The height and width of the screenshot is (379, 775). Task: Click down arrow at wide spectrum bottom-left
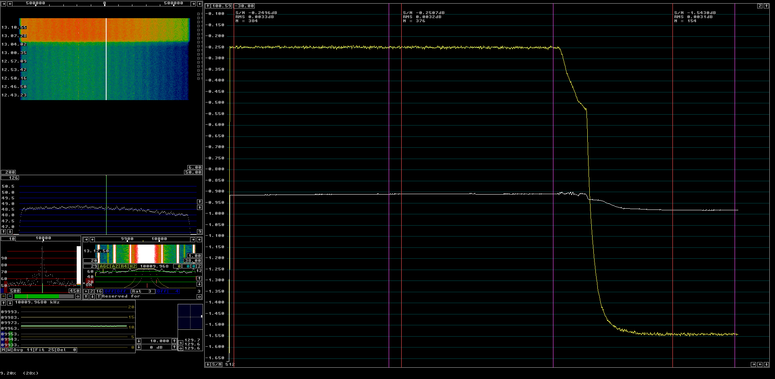(x=10, y=232)
